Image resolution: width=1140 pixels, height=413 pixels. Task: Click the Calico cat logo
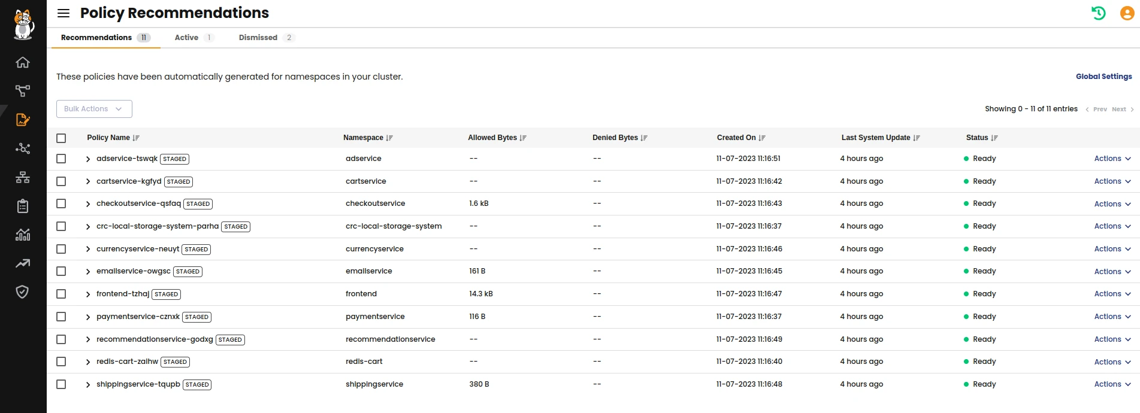pyautogui.click(x=23, y=25)
